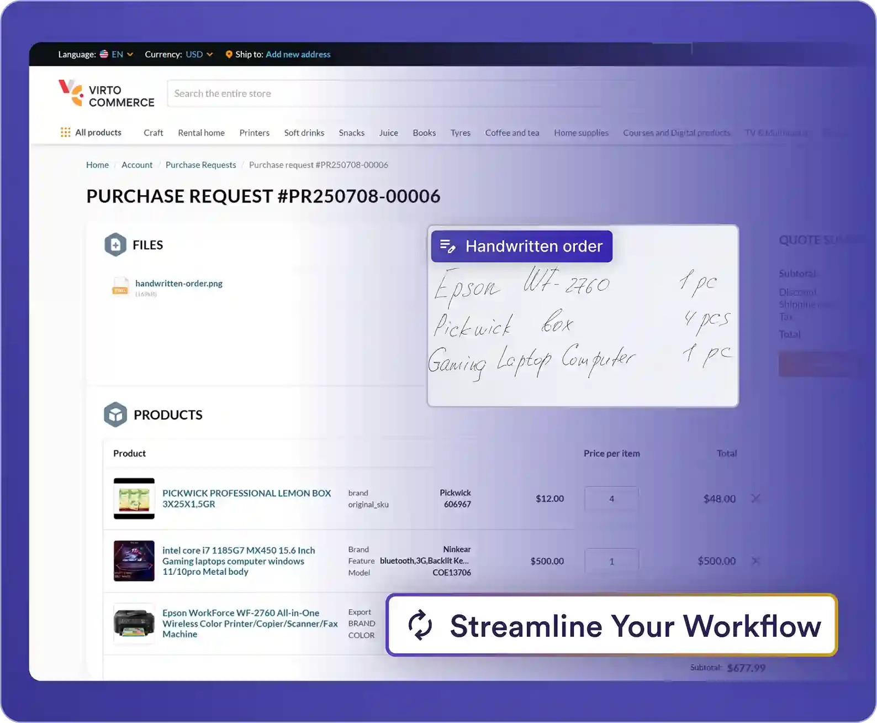Open the Snacks category
Viewport: 877px width, 723px height.
352,133
